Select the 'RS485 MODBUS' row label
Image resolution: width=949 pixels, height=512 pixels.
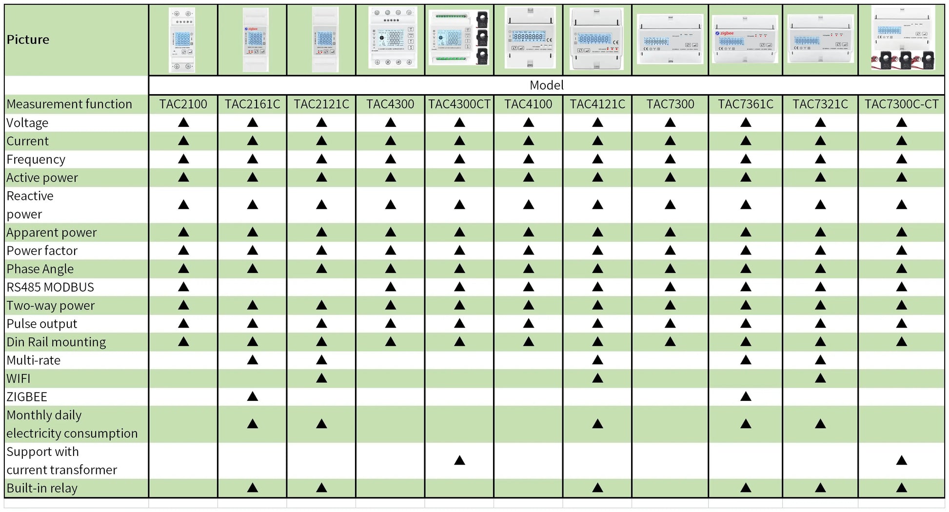click(x=50, y=287)
